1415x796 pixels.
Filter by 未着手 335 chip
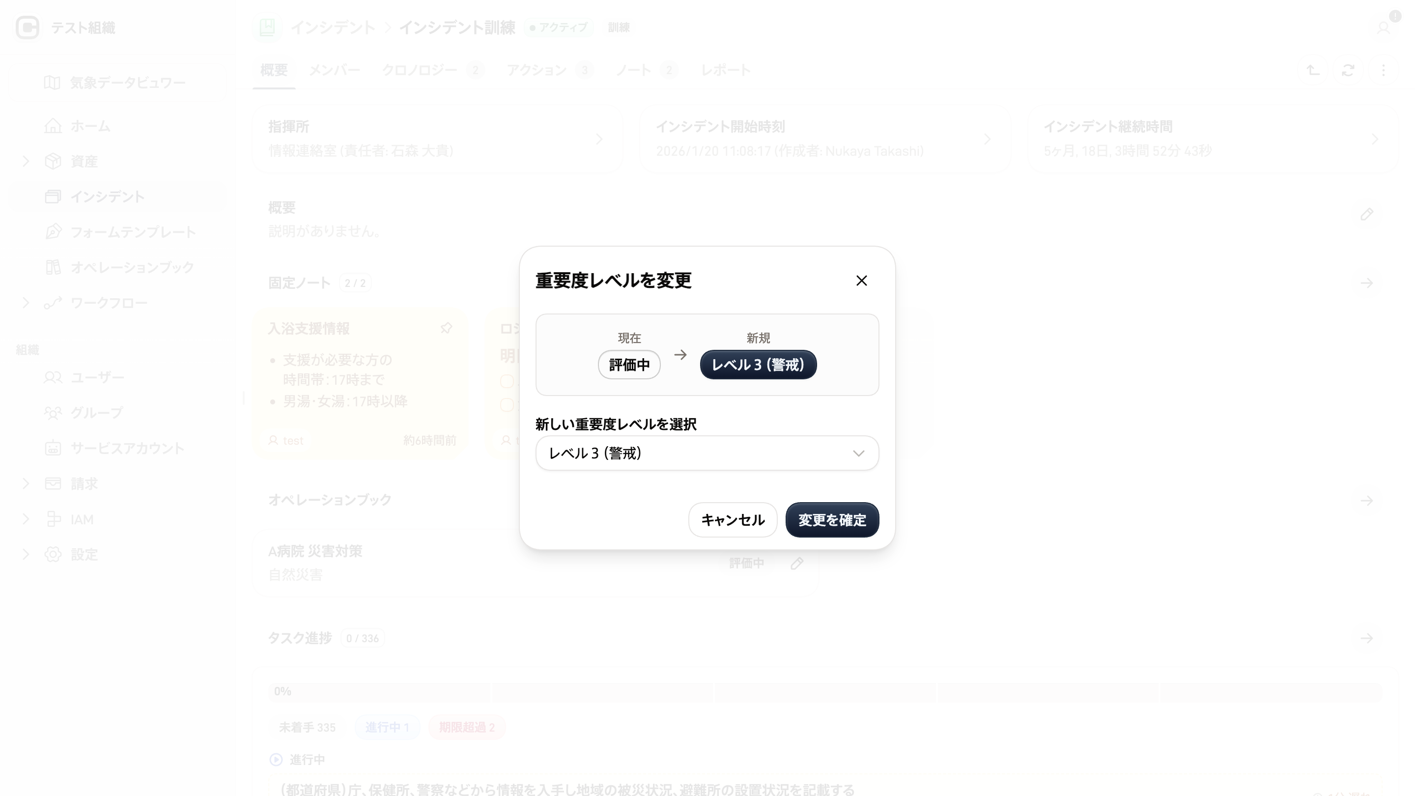307,727
